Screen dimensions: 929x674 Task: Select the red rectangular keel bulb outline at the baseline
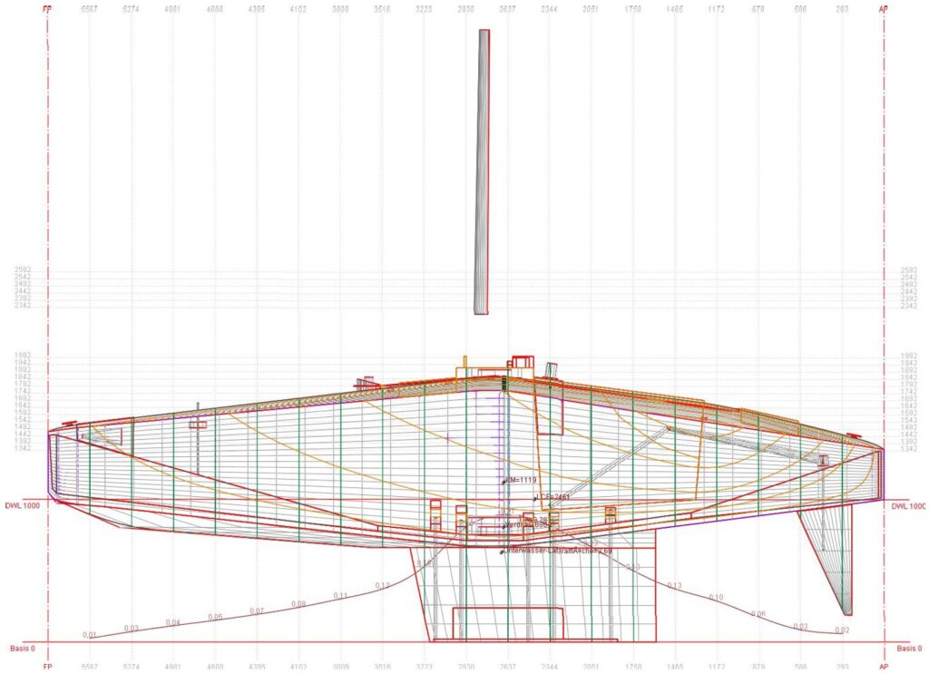click(x=508, y=623)
